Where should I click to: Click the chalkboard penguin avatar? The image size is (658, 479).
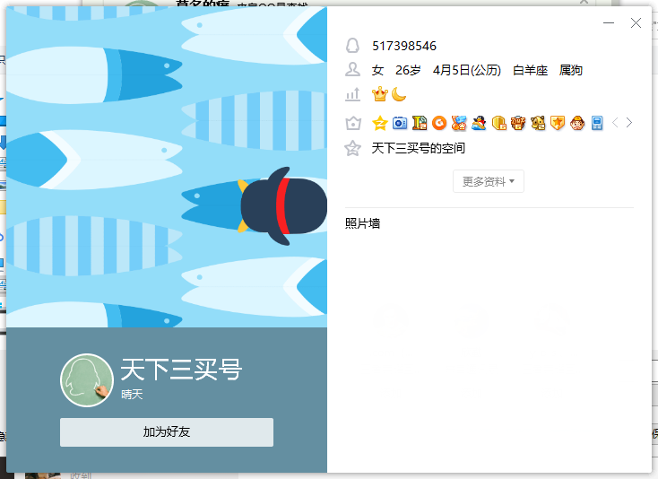tap(87, 380)
